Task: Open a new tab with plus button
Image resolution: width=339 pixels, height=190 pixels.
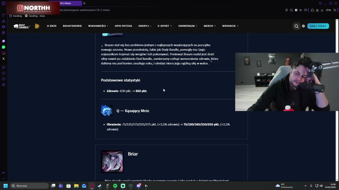Action: (x=84, y=3)
